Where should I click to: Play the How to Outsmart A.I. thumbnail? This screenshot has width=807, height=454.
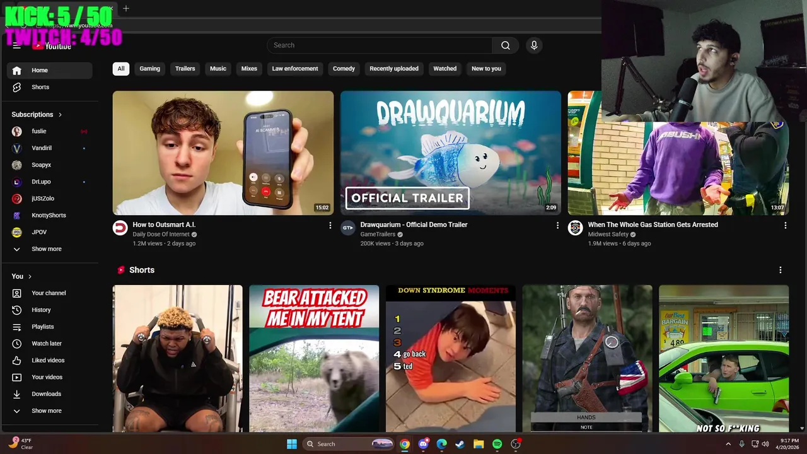point(223,153)
